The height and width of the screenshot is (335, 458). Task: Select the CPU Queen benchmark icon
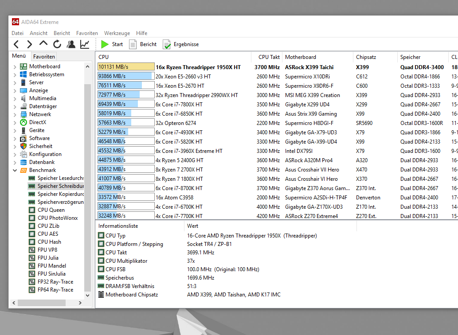pos(32,210)
